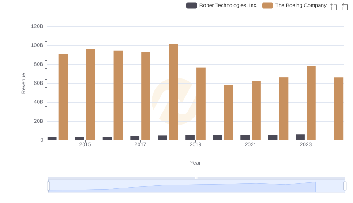Click the 60B y-axis label

38,83
